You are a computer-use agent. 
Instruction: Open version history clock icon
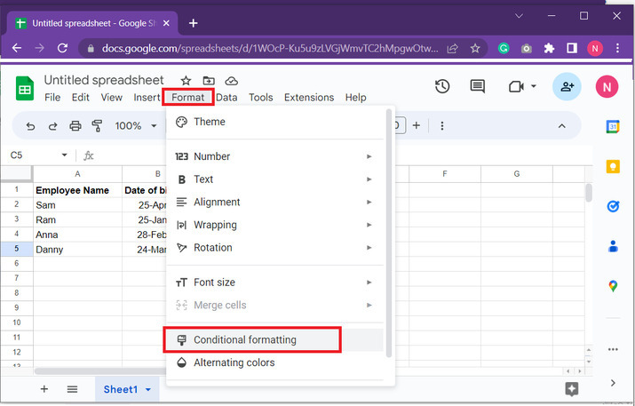[x=442, y=86]
